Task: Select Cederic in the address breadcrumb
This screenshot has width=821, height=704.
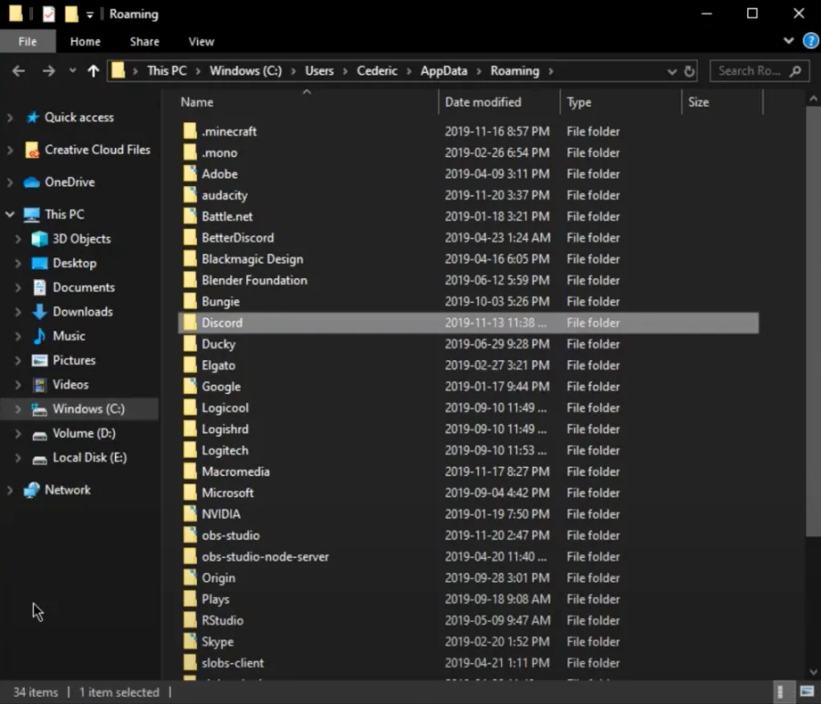Action: coord(377,70)
